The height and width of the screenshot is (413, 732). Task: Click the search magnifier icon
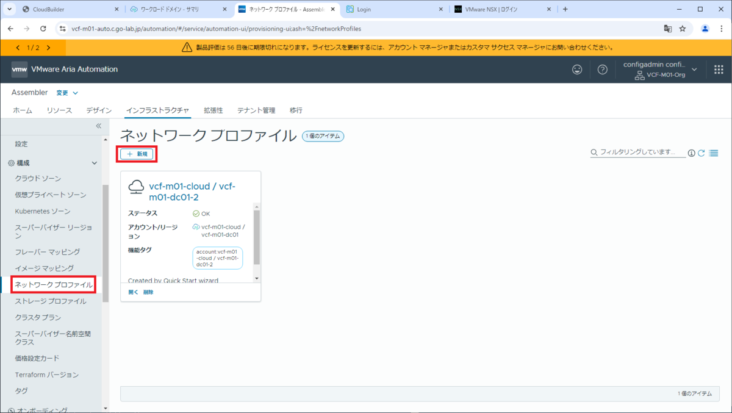pos(594,153)
